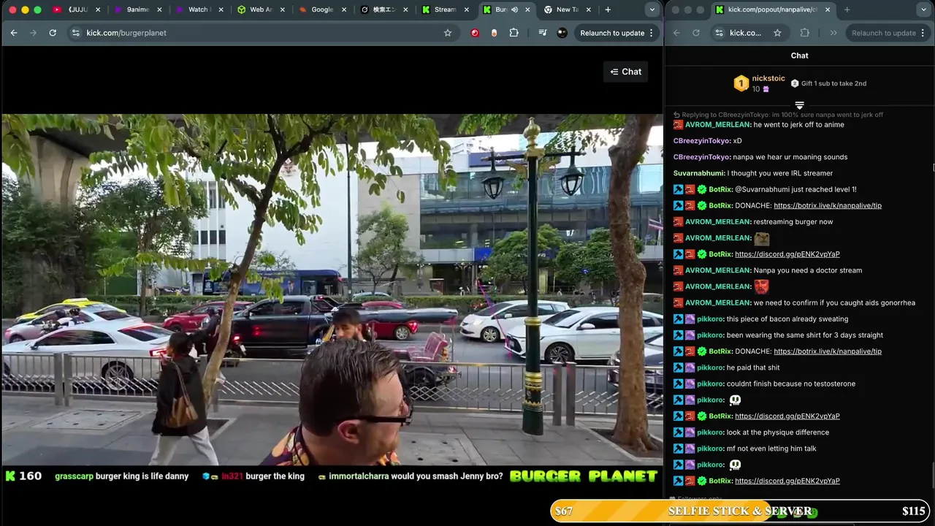The image size is (935, 526).
Task: Switch to the 9anime tab
Action: (138, 9)
